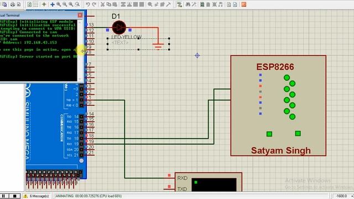Click the Zoom To View Entire Sheet icon

[71, 4]
